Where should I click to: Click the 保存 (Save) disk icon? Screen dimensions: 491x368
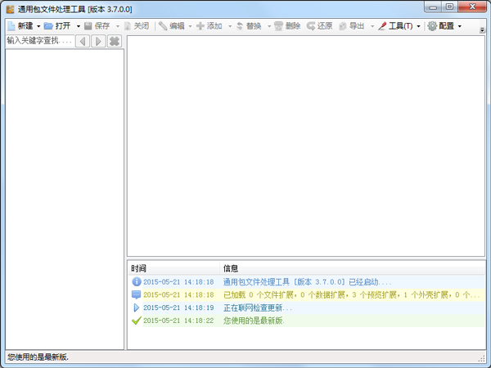88,26
